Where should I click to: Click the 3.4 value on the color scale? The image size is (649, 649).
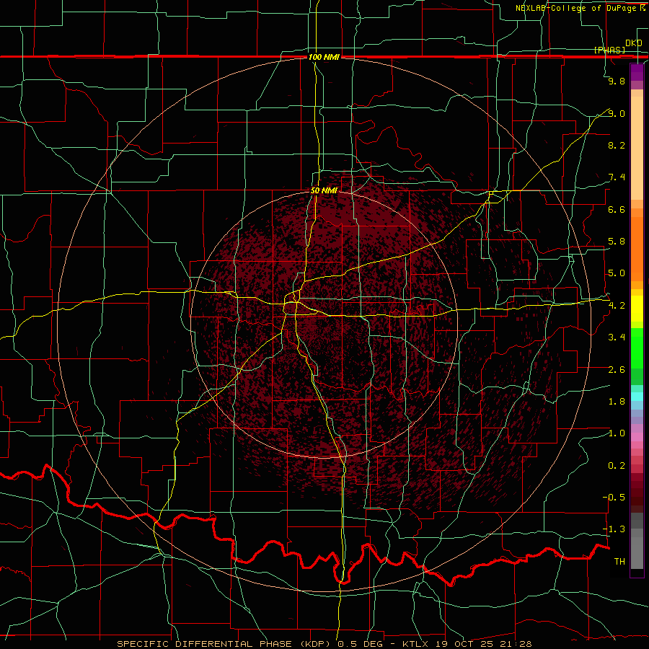pos(617,337)
